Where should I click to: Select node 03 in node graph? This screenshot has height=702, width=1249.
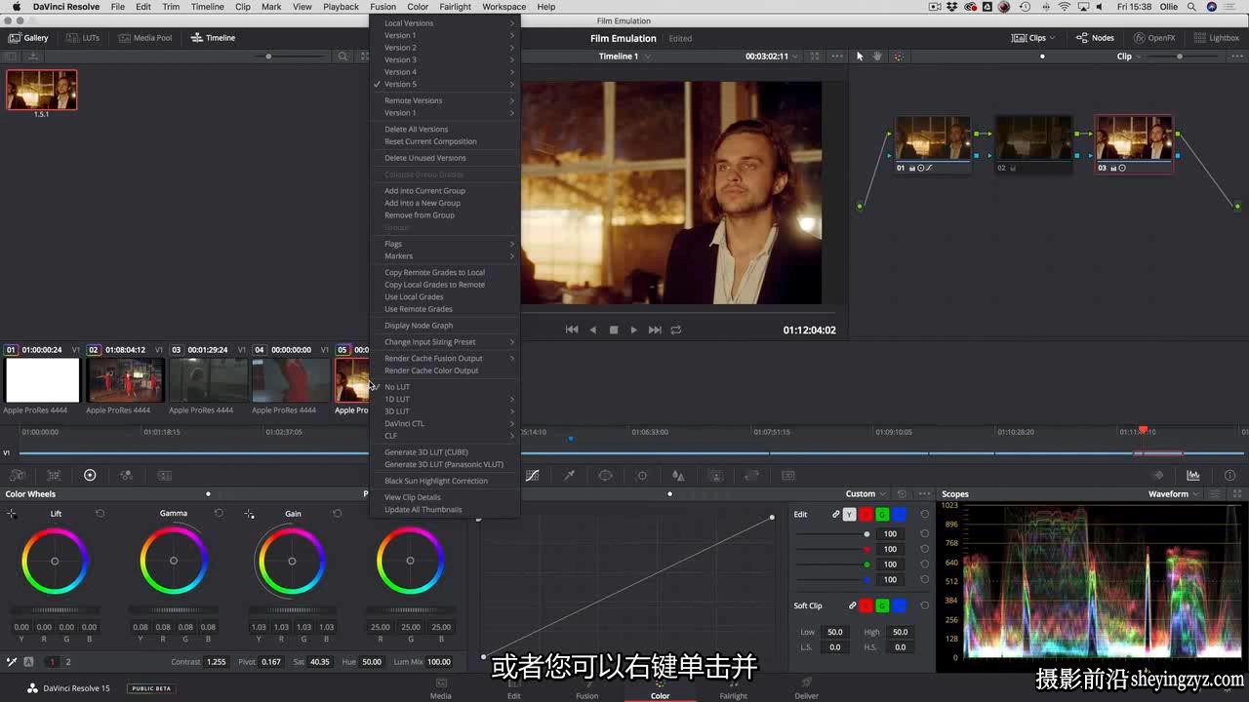(x=1134, y=144)
